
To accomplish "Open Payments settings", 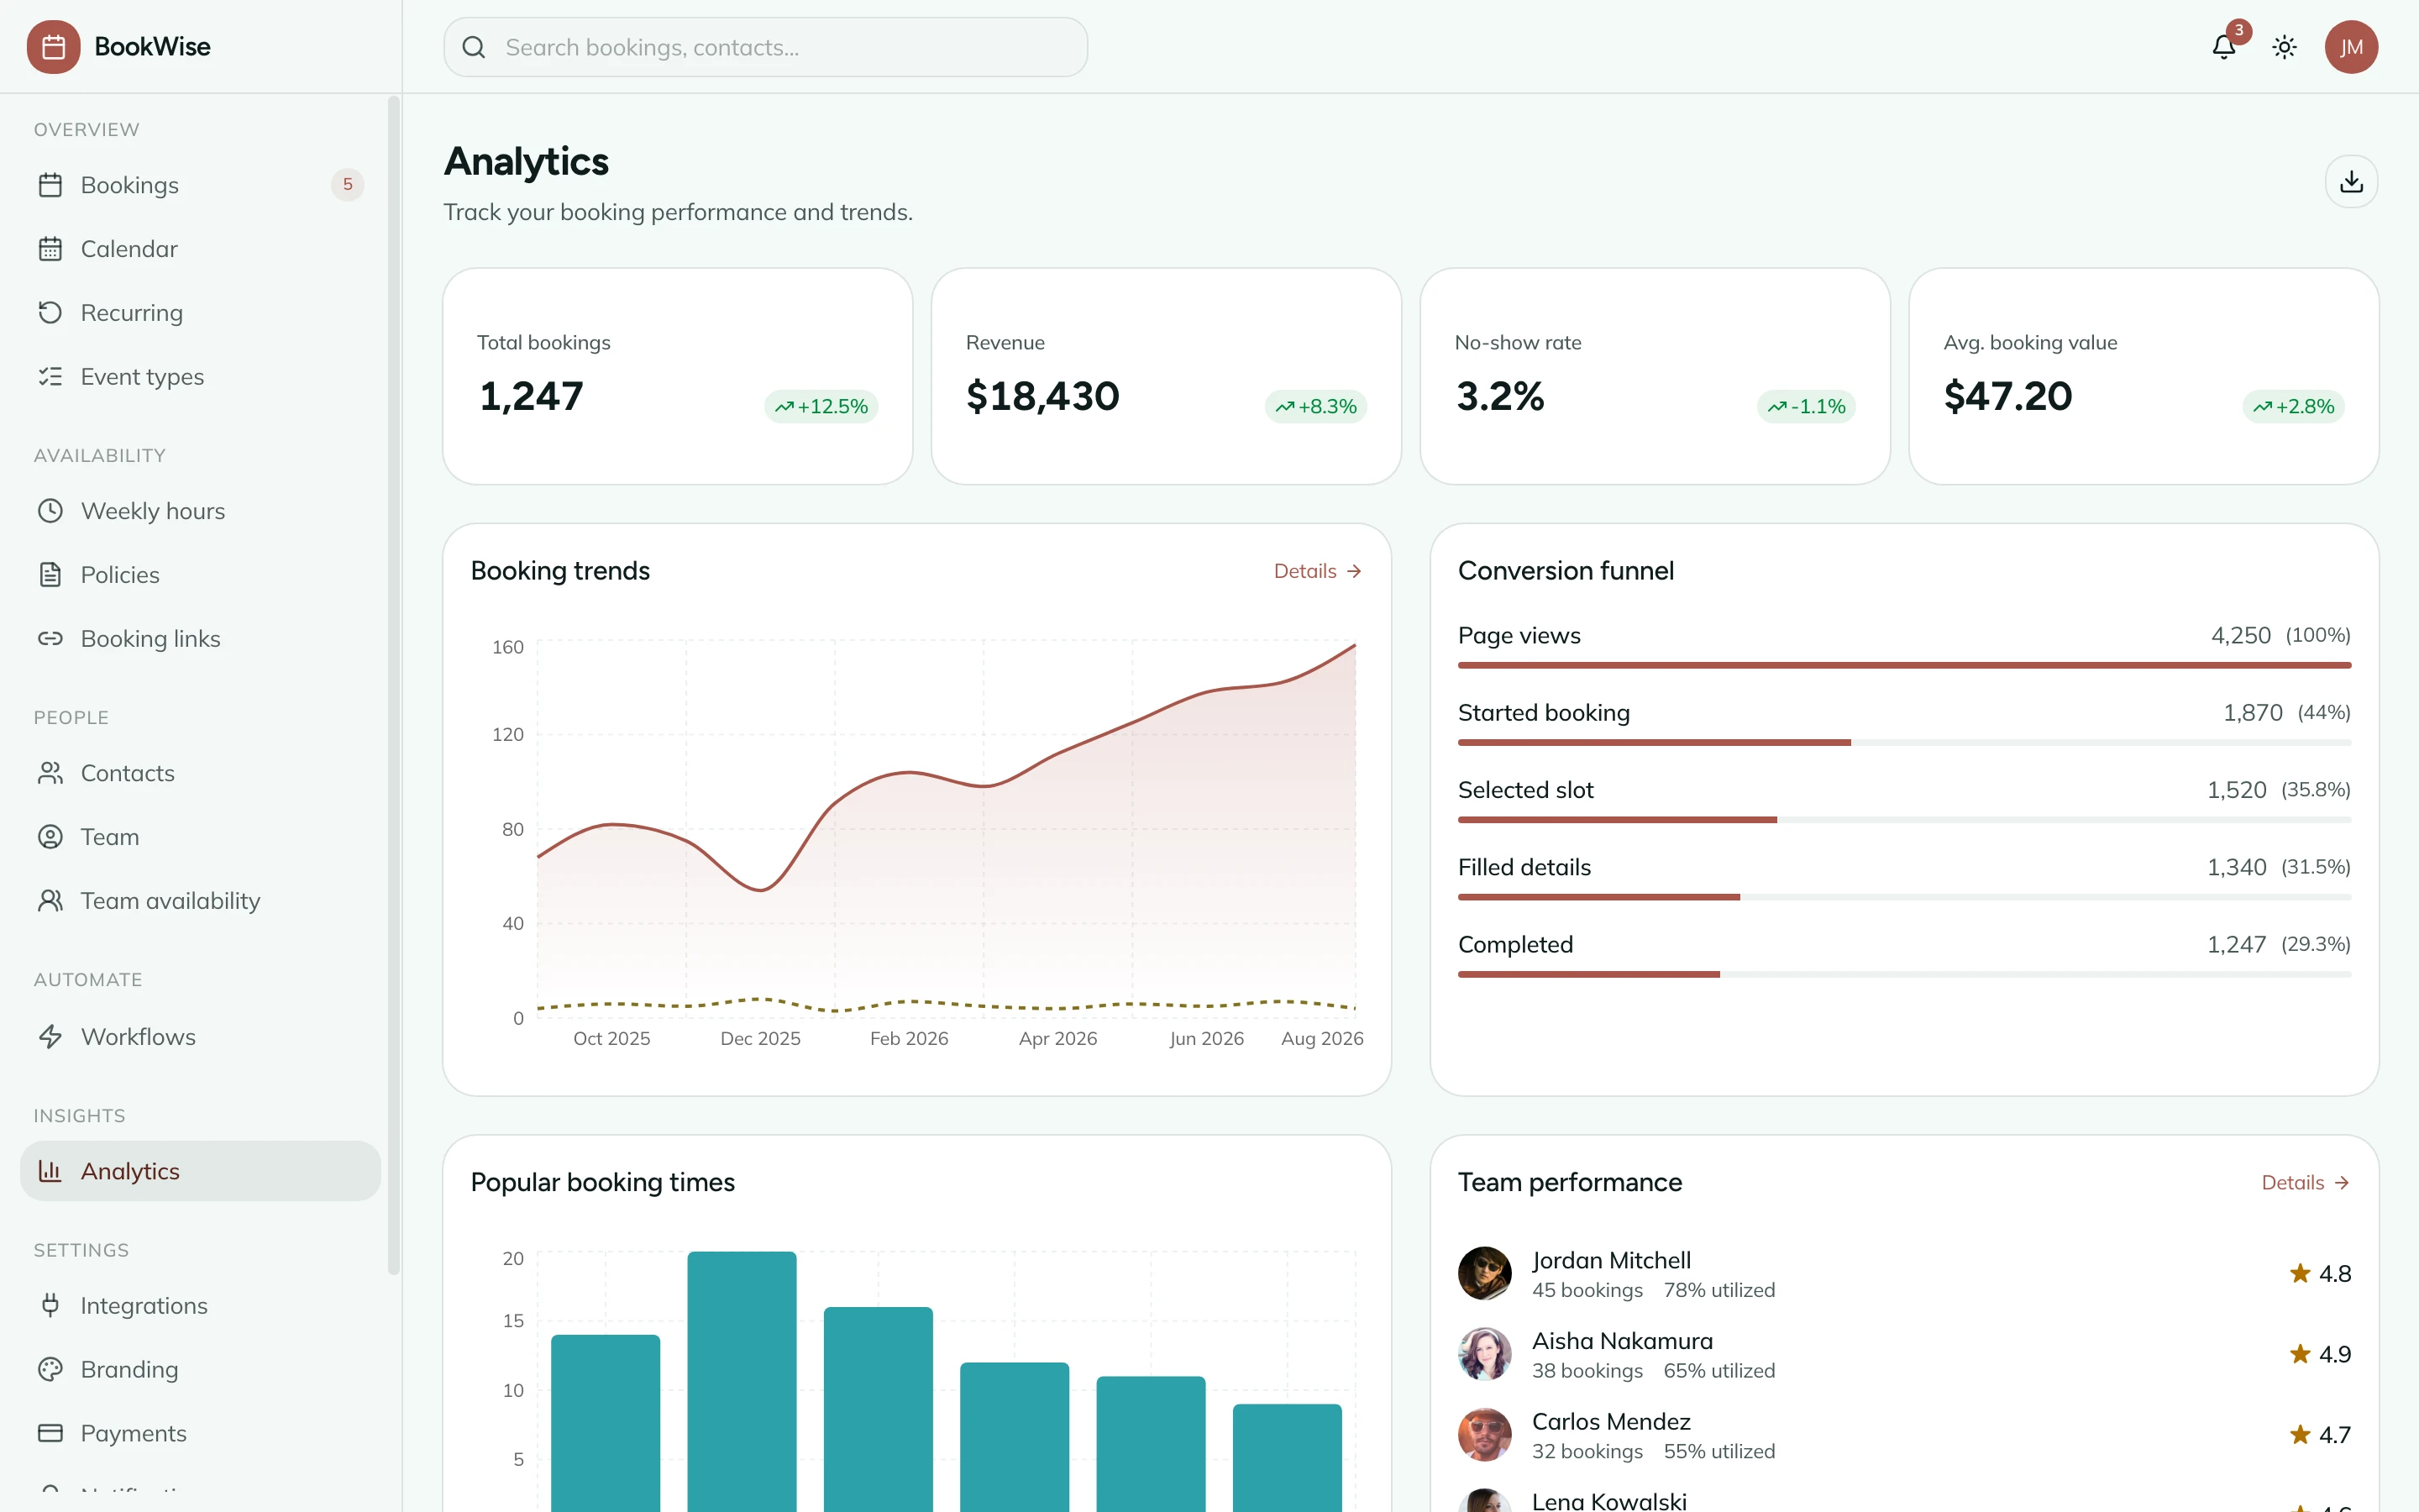I will pyautogui.click(x=200, y=1434).
